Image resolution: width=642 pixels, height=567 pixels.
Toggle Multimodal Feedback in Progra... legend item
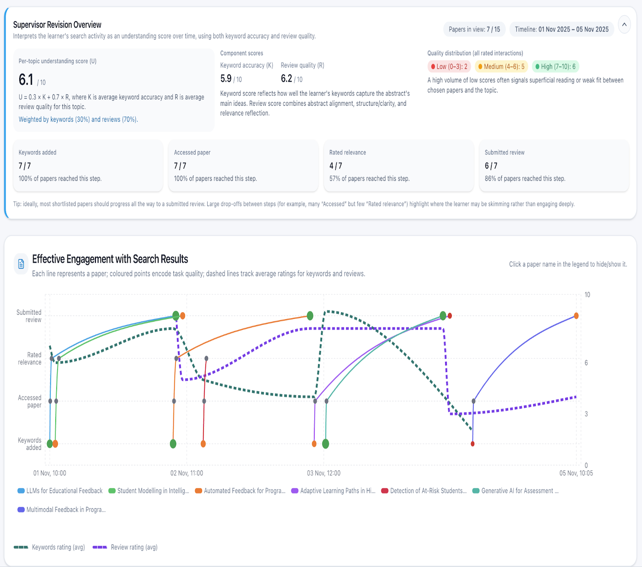tap(61, 510)
